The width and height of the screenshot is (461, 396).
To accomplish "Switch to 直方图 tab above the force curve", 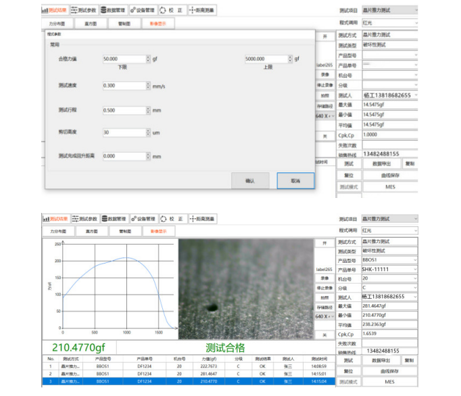I will click(x=91, y=231).
